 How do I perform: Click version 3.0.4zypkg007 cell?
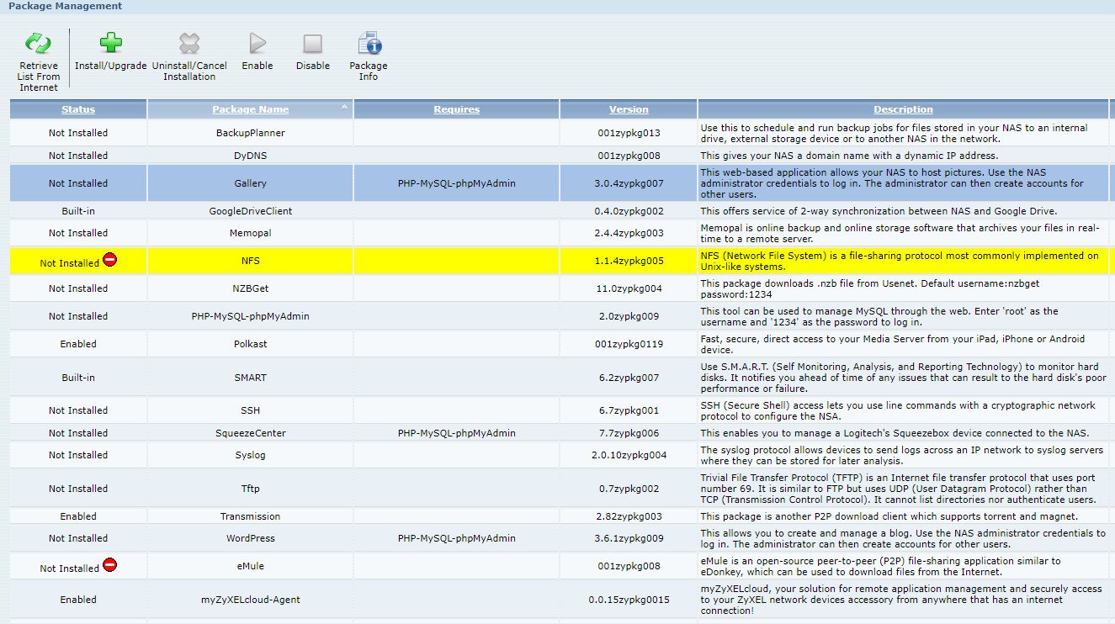click(x=629, y=183)
